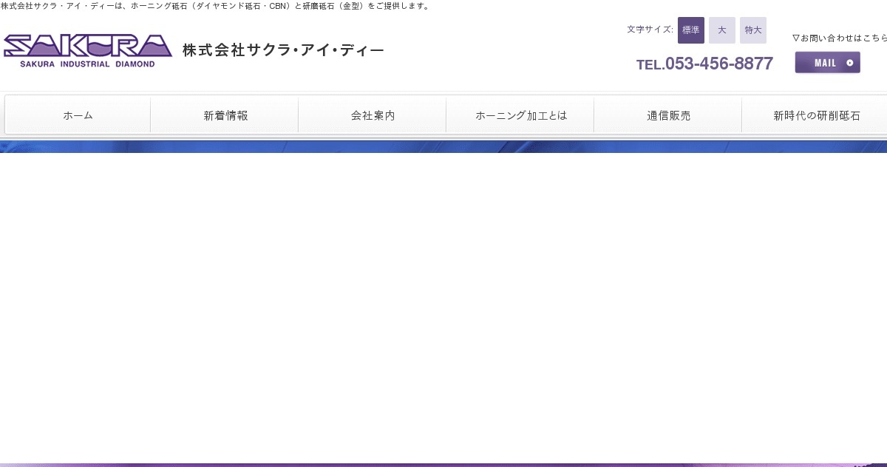The image size is (887, 467).
Task: Set font size to 特大
Action: point(753,30)
